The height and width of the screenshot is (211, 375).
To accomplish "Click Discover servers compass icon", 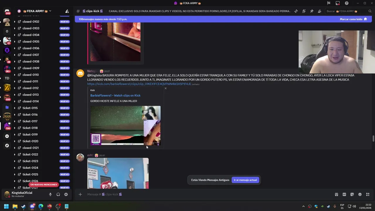I will pyautogui.click(x=7, y=145).
